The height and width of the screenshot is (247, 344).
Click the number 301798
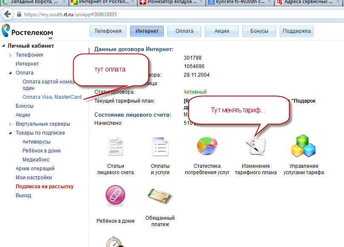pyautogui.click(x=192, y=58)
